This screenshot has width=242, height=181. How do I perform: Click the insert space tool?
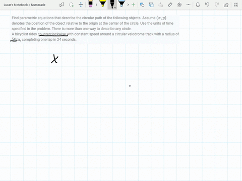tap(81, 5)
